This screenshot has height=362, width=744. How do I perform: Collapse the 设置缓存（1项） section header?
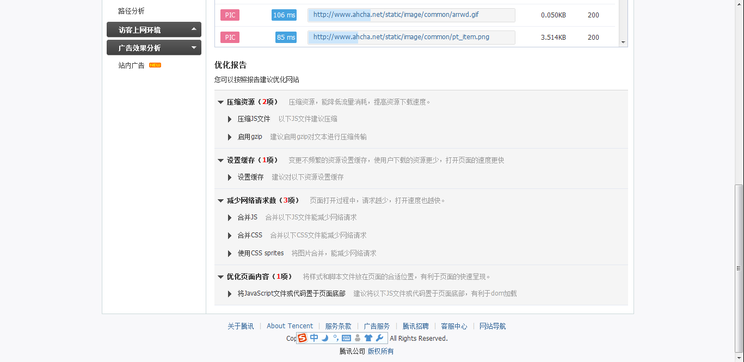tap(220, 160)
